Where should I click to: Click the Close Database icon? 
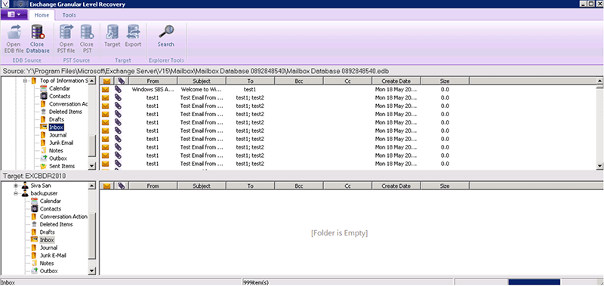coord(37,32)
